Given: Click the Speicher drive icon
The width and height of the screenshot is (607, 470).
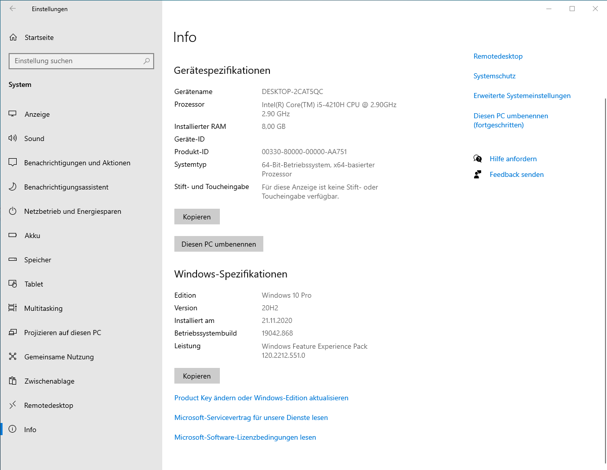Looking at the screenshot, I should [13, 260].
